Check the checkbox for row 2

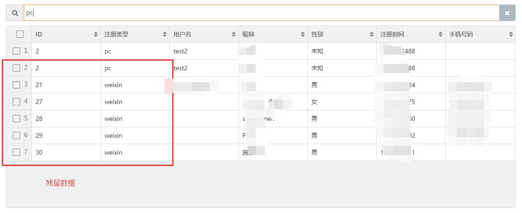(x=16, y=68)
